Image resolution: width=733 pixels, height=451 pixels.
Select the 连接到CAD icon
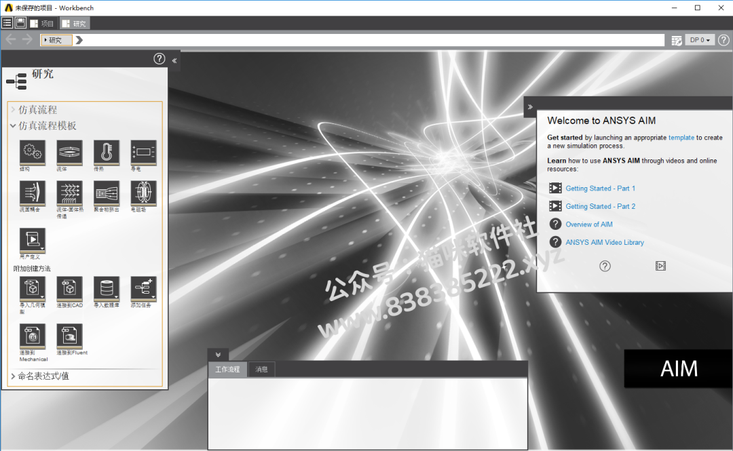tap(69, 288)
